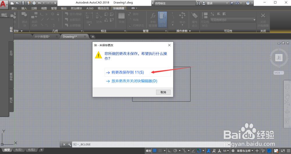This screenshot has width=291, height=154.
Task: Click the binoculars search icon
Action: tap(198, 3)
